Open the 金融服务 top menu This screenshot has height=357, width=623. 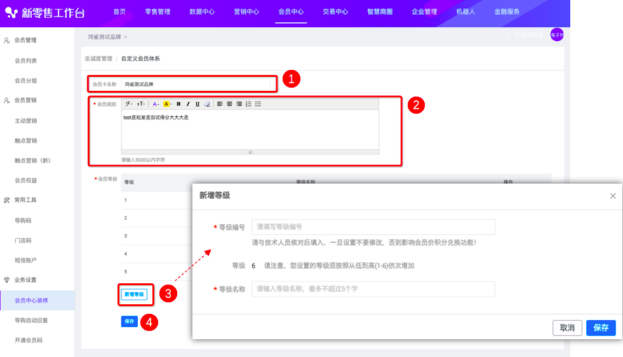click(507, 11)
